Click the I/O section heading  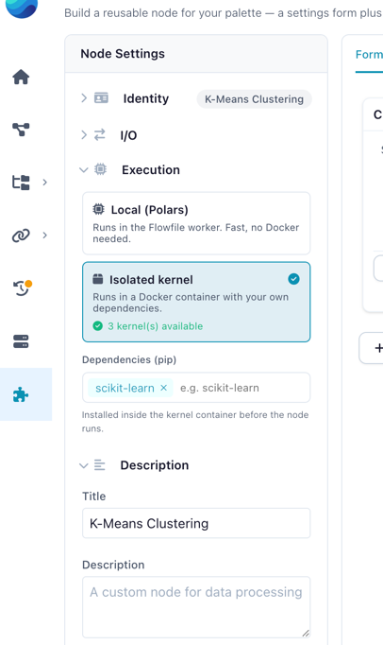128,135
